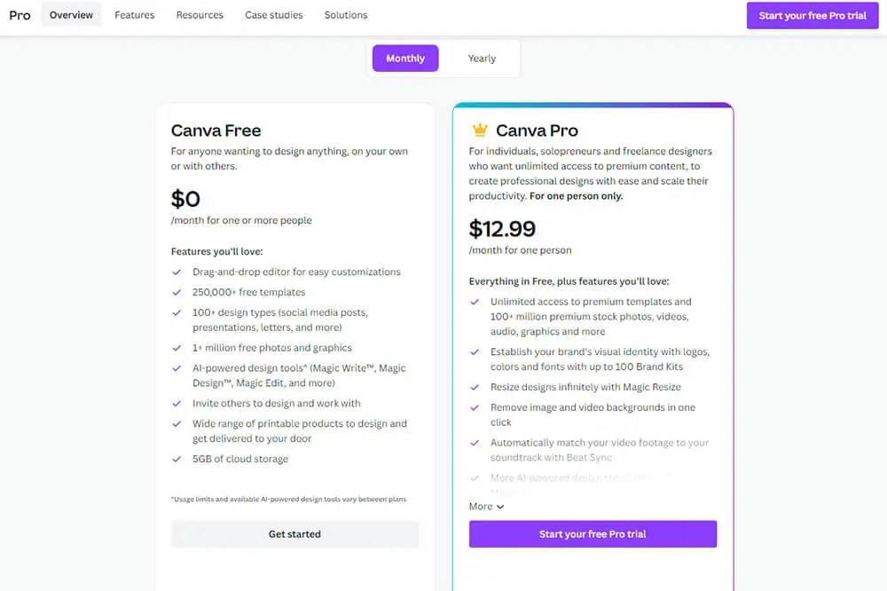Screen dimensions: 887x591
Task: Click the chevron next to More
Action: [x=502, y=506]
